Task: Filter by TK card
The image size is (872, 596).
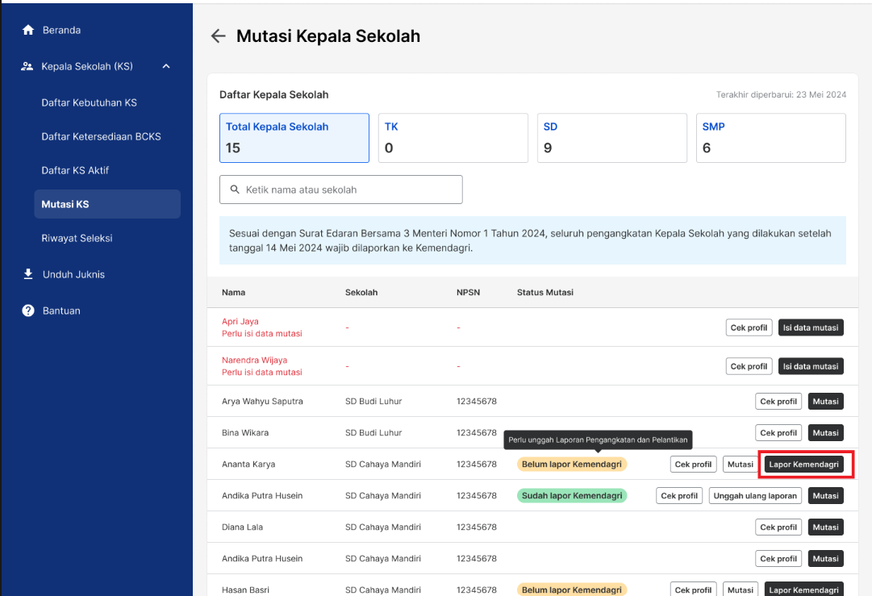Action: click(x=453, y=138)
